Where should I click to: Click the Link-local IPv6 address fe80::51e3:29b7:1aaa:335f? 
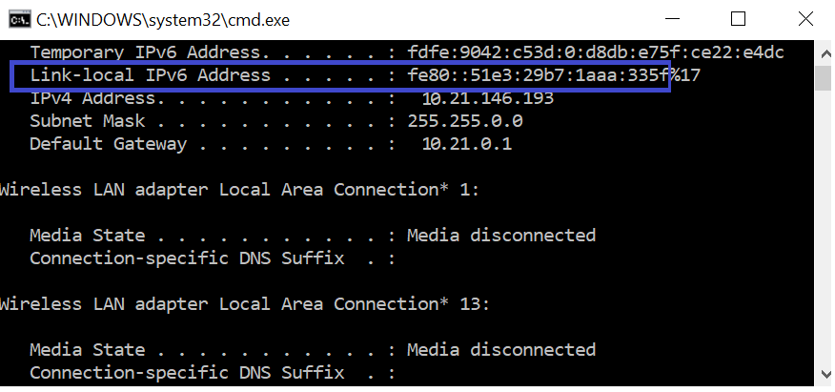[538, 75]
